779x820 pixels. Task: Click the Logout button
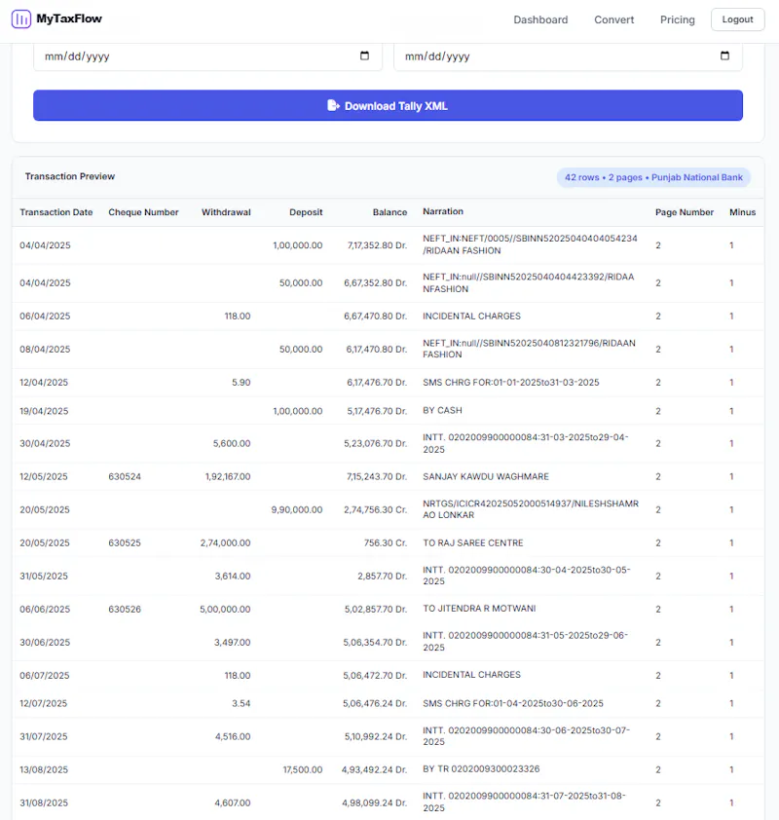tap(738, 19)
